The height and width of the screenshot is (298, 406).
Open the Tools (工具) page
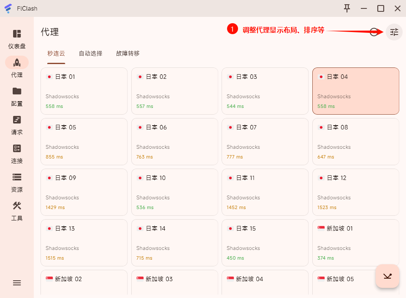[x=17, y=206]
